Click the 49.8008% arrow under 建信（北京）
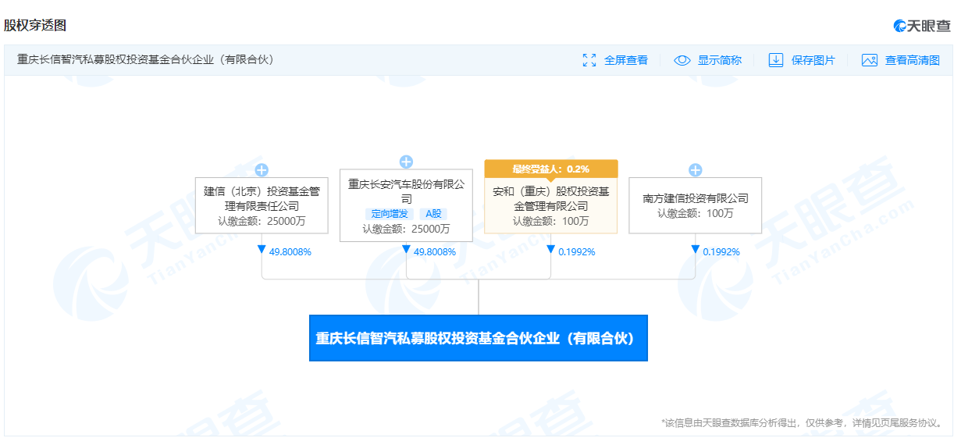The height and width of the screenshot is (445, 954). point(262,251)
